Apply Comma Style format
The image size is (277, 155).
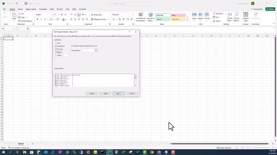point(123,19)
